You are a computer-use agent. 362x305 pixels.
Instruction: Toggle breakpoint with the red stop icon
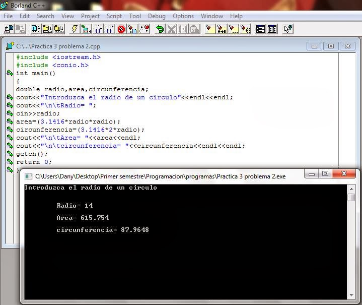(x=121, y=29)
